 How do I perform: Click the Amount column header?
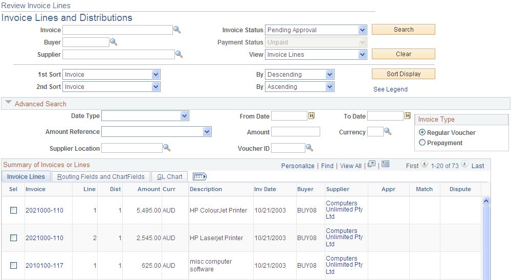click(x=149, y=189)
